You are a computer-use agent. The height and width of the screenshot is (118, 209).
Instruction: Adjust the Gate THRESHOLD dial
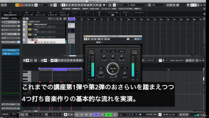coord(113,69)
